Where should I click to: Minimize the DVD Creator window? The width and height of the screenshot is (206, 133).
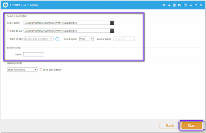tap(191, 5)
